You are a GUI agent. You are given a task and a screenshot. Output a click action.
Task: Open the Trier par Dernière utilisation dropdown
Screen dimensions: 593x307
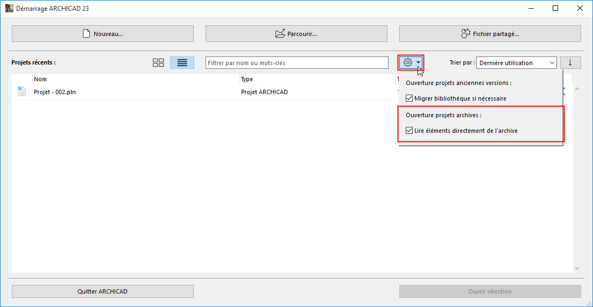(516, 63)
